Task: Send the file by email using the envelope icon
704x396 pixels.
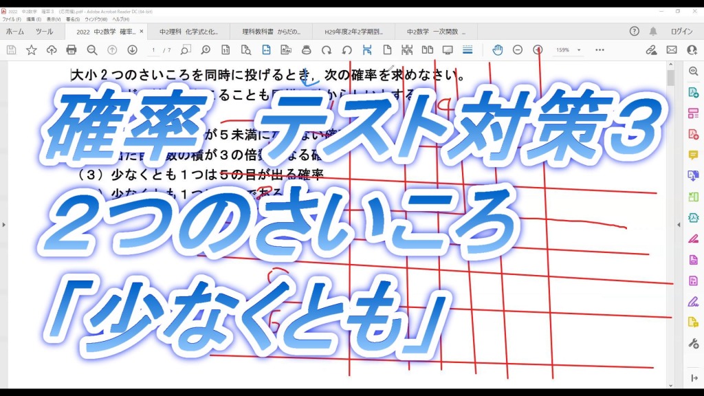Action: tap(672, 50)
